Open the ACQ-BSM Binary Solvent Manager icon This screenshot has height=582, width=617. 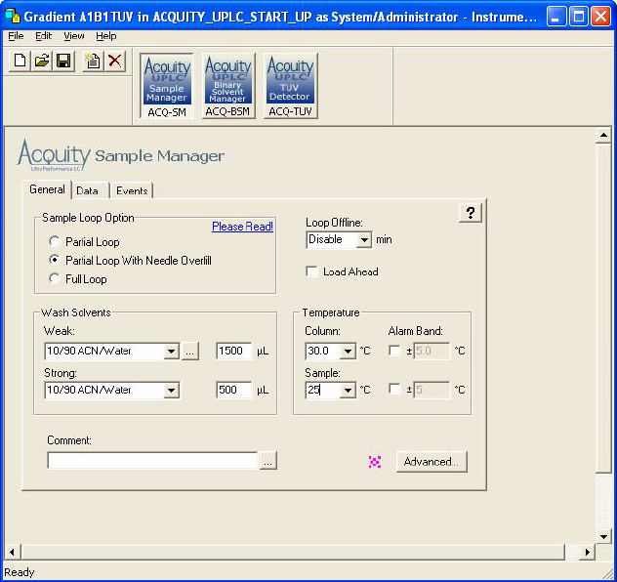coord(227,86)
